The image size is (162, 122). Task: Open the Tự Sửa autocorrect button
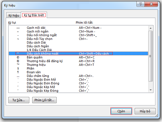19,100
